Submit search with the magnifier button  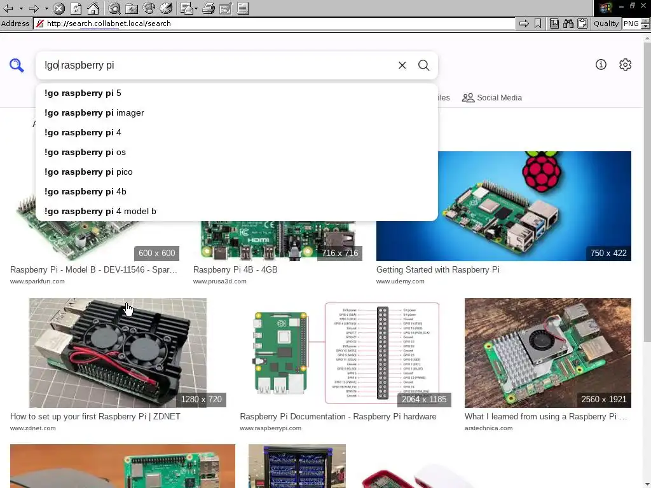point(423,65)
